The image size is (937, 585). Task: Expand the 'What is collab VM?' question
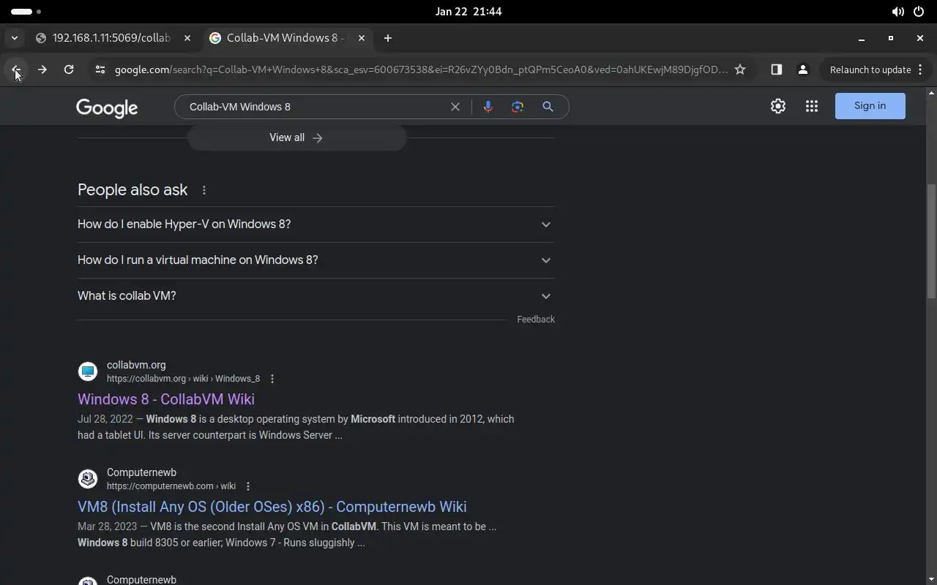coord(316,296)
